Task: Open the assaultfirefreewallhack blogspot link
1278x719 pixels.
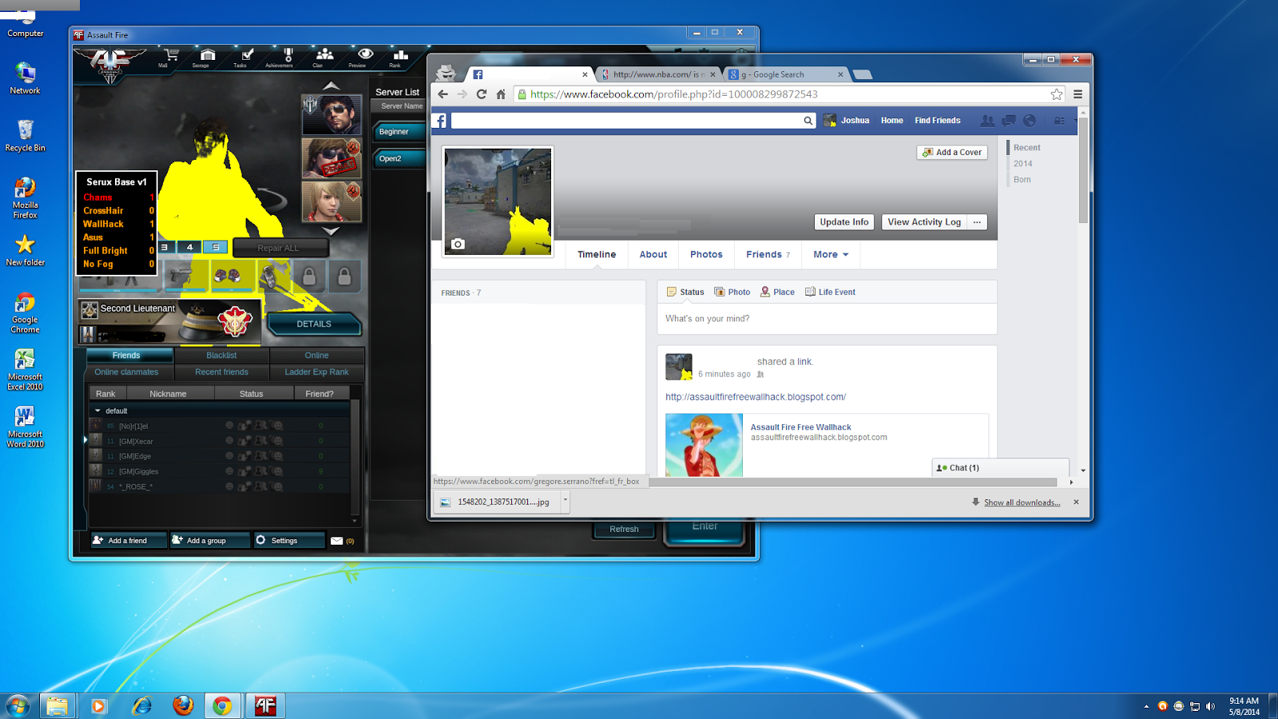Action: (755, 397)
